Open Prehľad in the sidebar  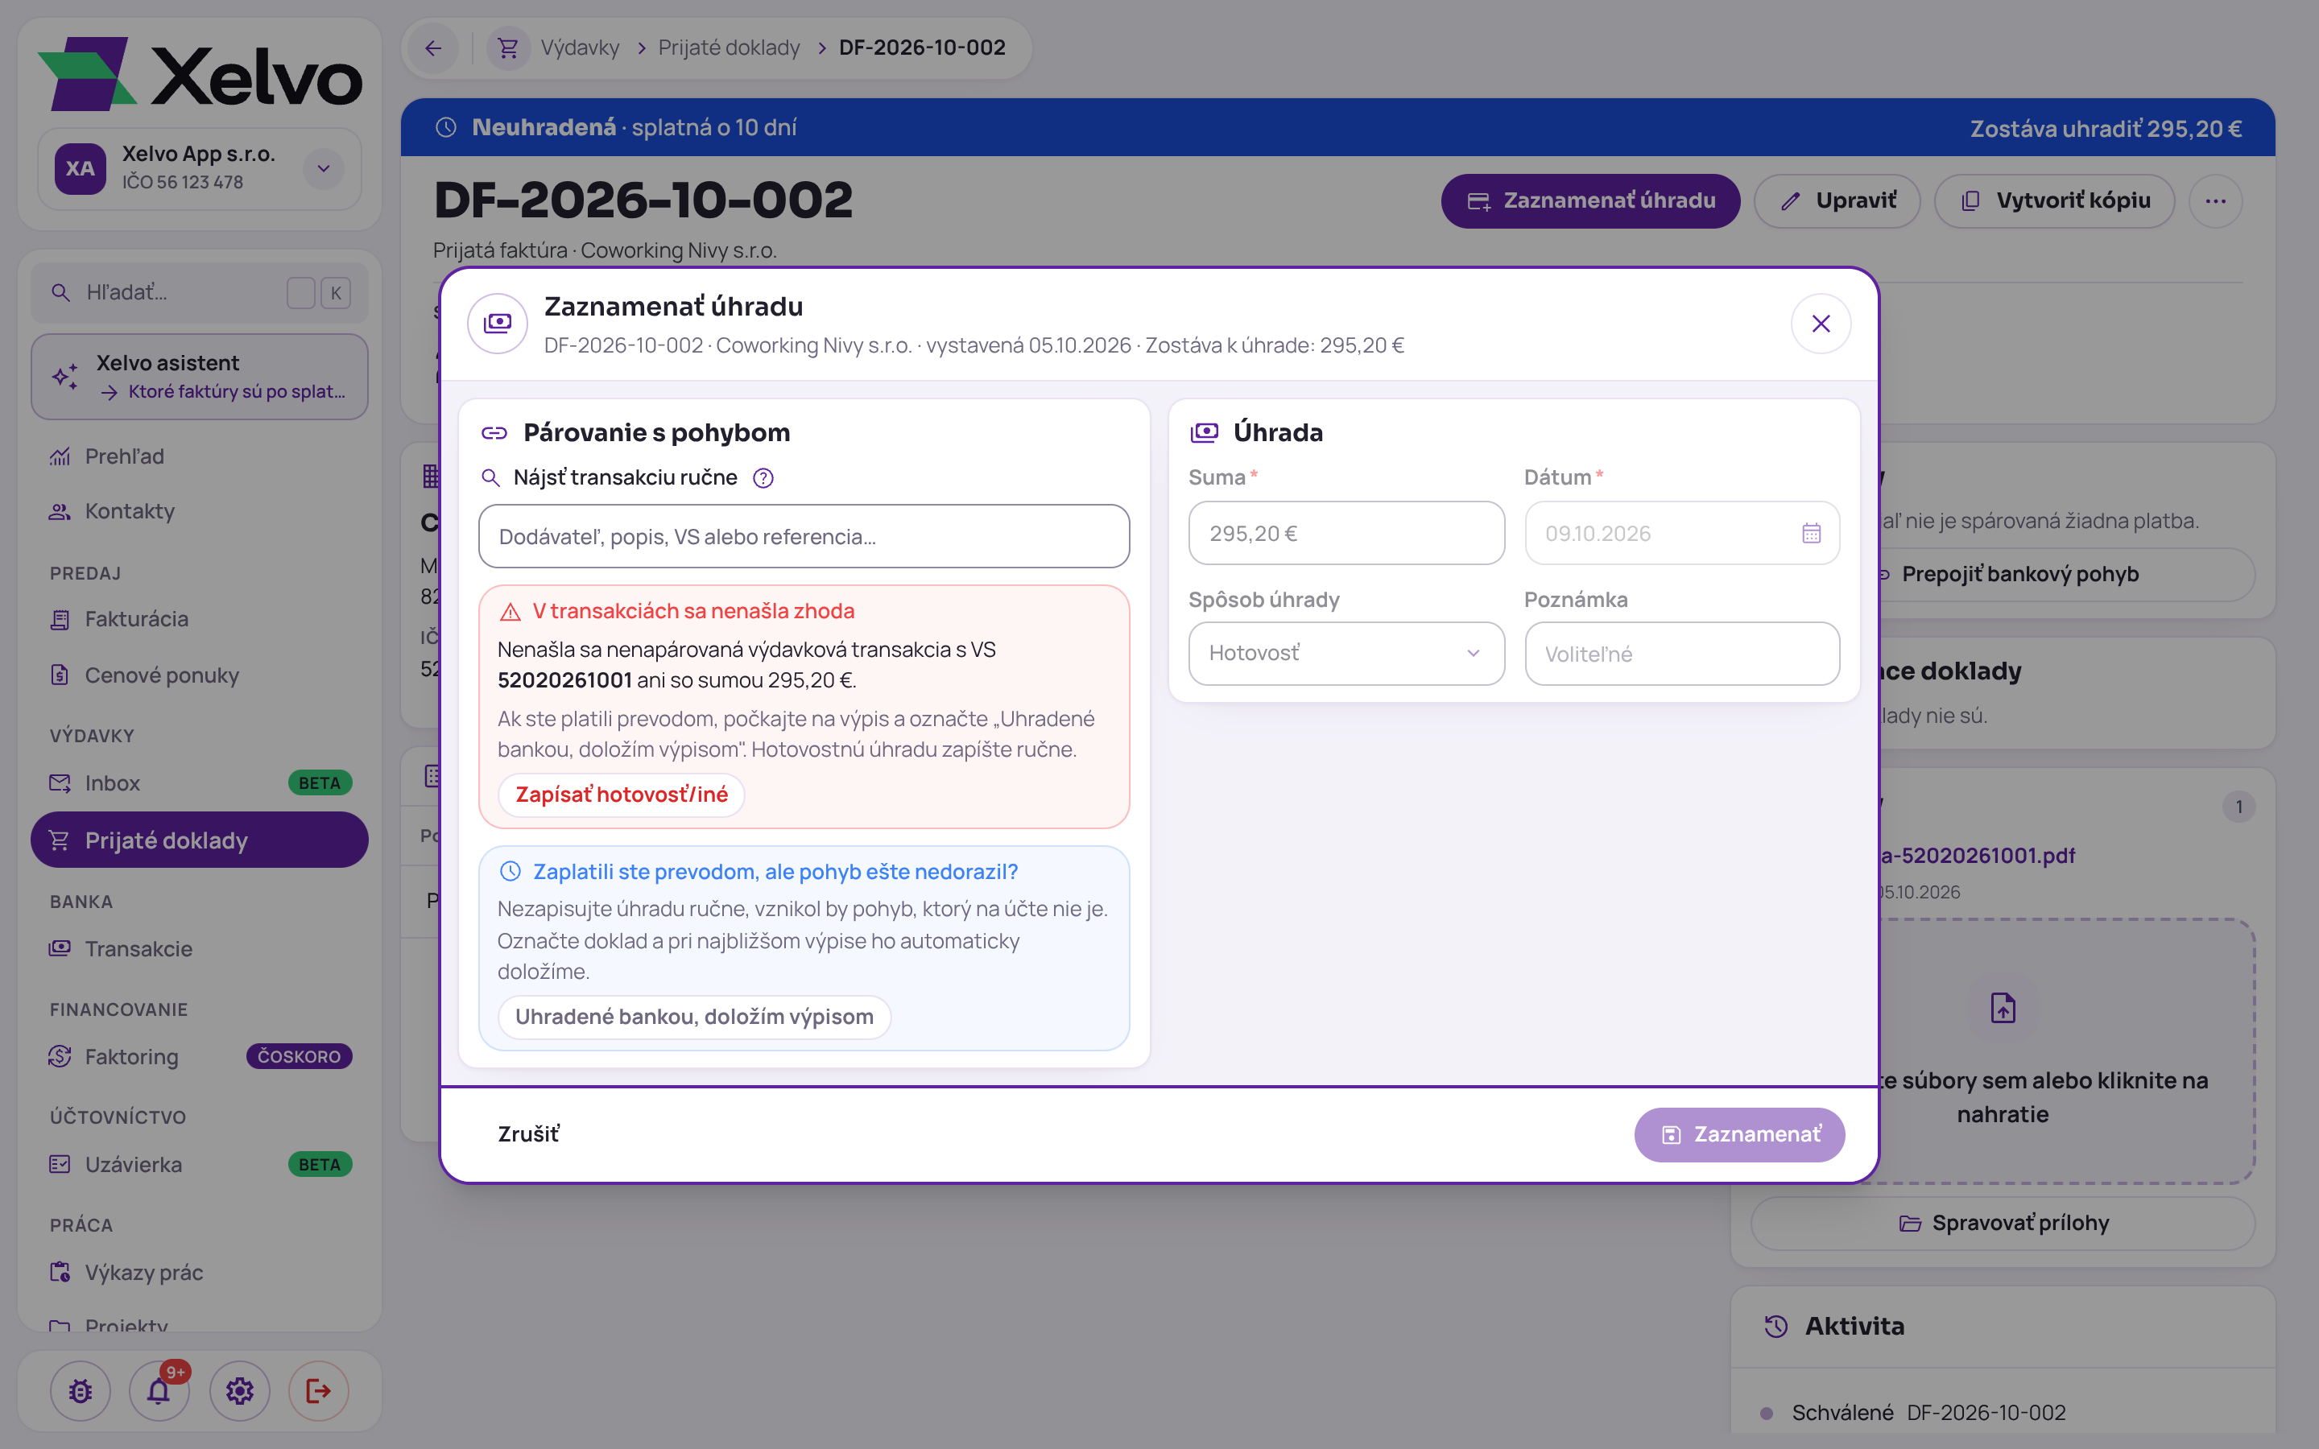point(200,456)
